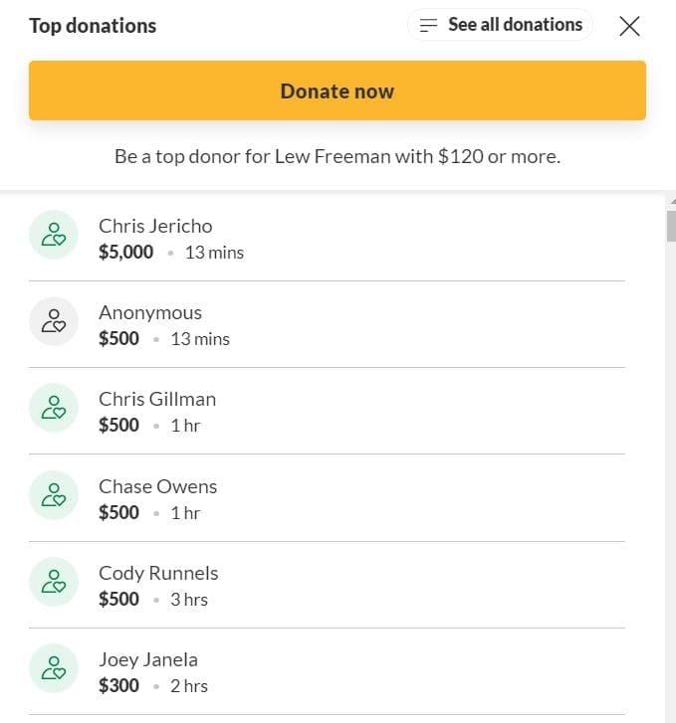Click the Anonymous donor gray avatar icon
Image resolution: width=676 pixels, height=723 pixels.
click(54, 321)
